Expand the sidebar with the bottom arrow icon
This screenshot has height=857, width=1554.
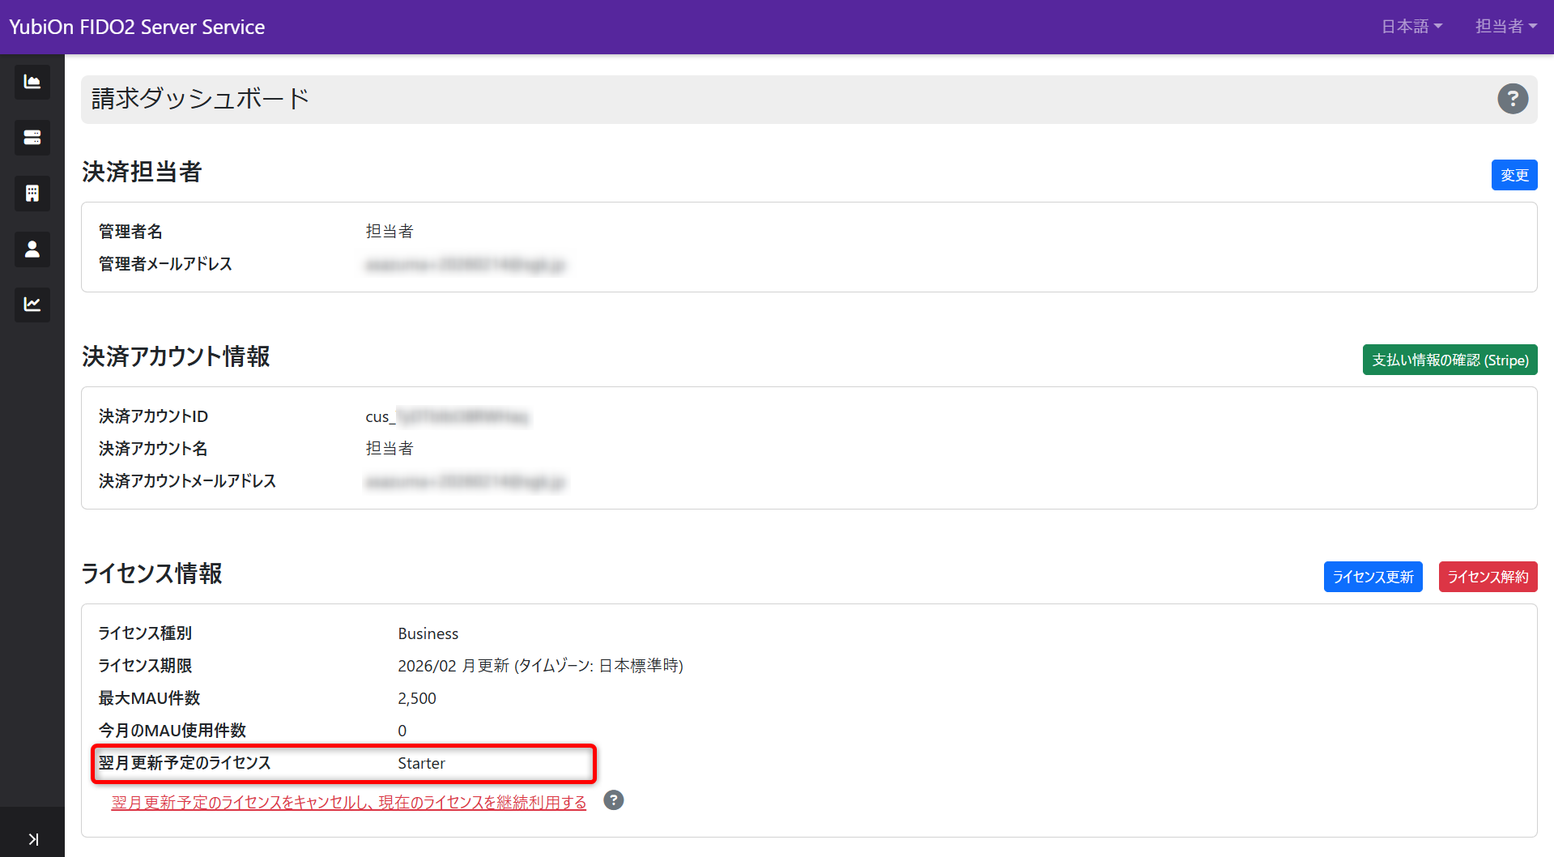(32, 839)
